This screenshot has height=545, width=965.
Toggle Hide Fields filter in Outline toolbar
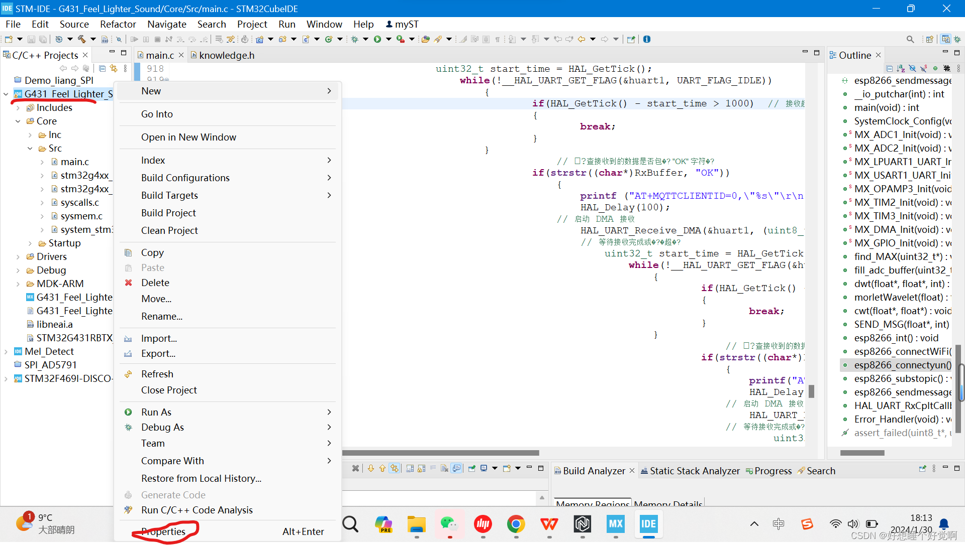(912, 68)
